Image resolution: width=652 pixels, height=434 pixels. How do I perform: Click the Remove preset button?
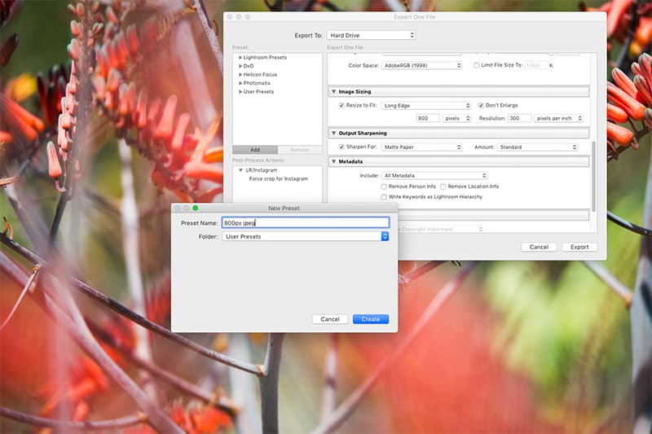pyautogui.click(x=300, y=150)
